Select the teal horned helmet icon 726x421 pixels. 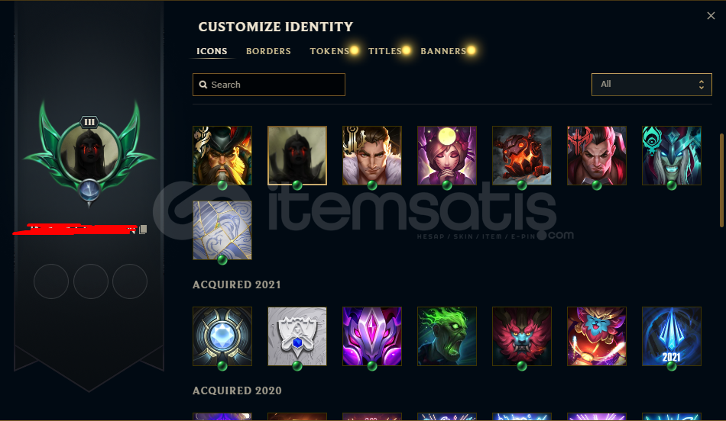672,156
